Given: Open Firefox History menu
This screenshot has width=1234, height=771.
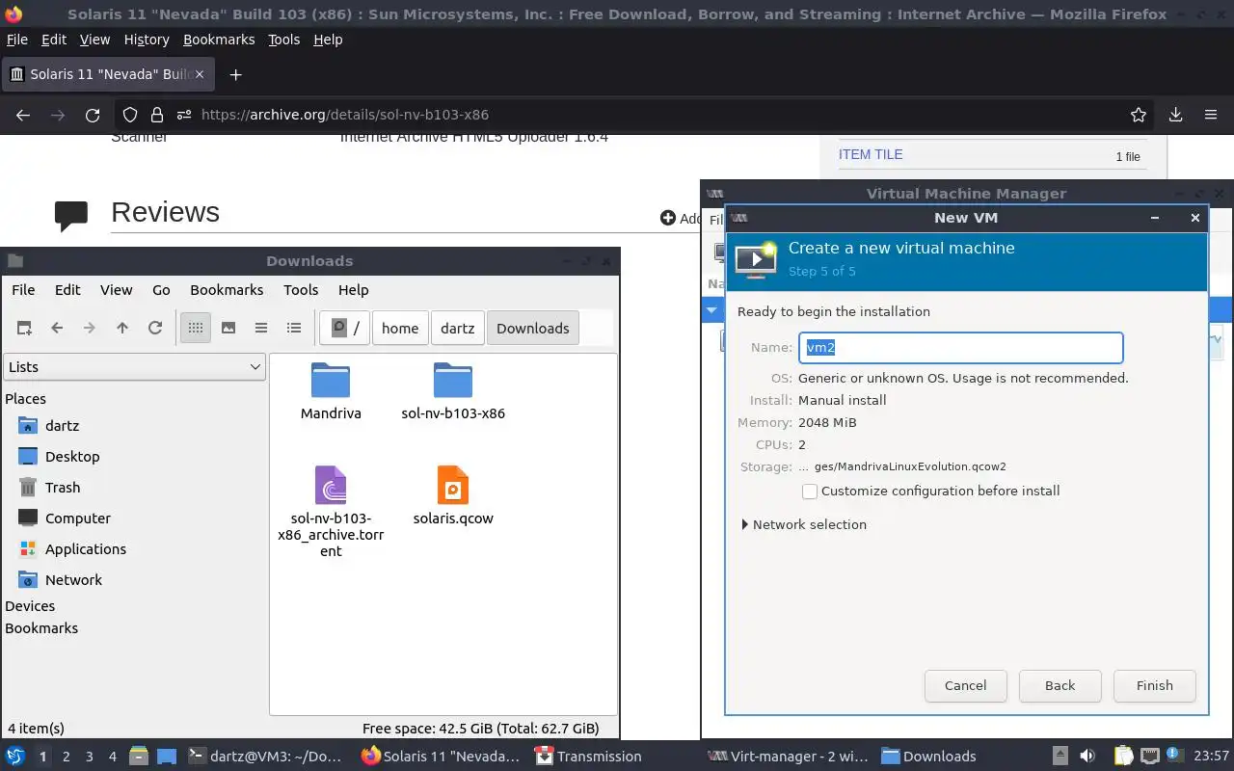Looking at the screenshot, I should 147,40.
